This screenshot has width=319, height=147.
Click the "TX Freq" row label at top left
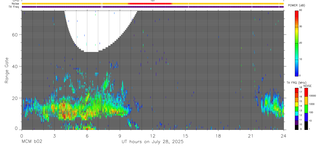pos(14,7)
